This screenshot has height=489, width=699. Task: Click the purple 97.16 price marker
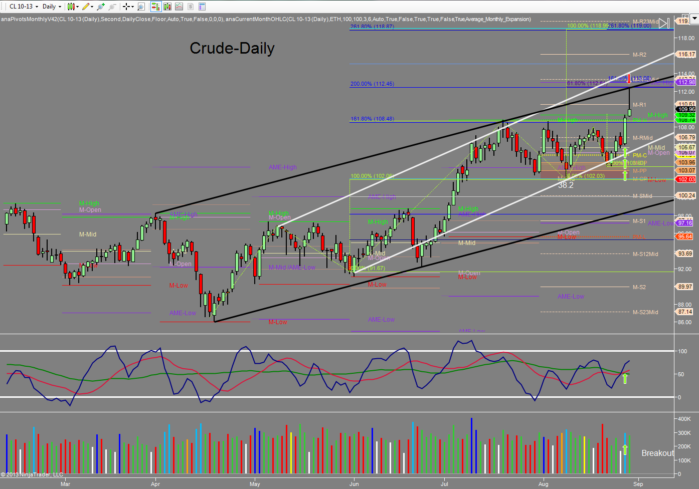pyautogui.click(x=685, y=223)
